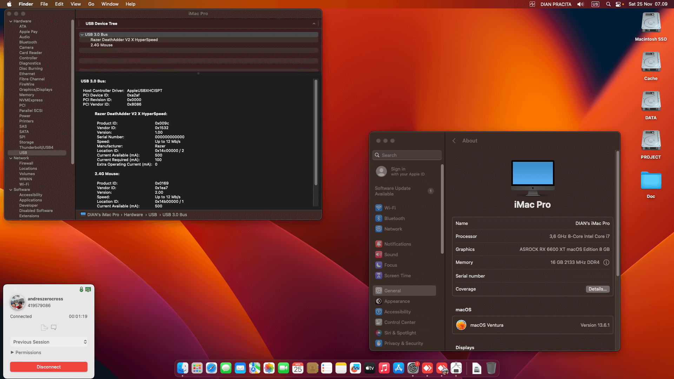674x379 pixels.
Task: Open Apple TV app in Dock
Action: [x=370, y=368]
